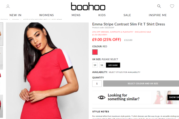
Task: Select the first product thumbnail on left
Action: (1, 34)
